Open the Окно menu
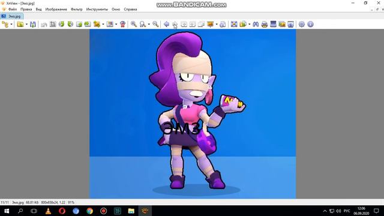The width and height of the screenshot is (384, 216). click(x=116, y=10)
